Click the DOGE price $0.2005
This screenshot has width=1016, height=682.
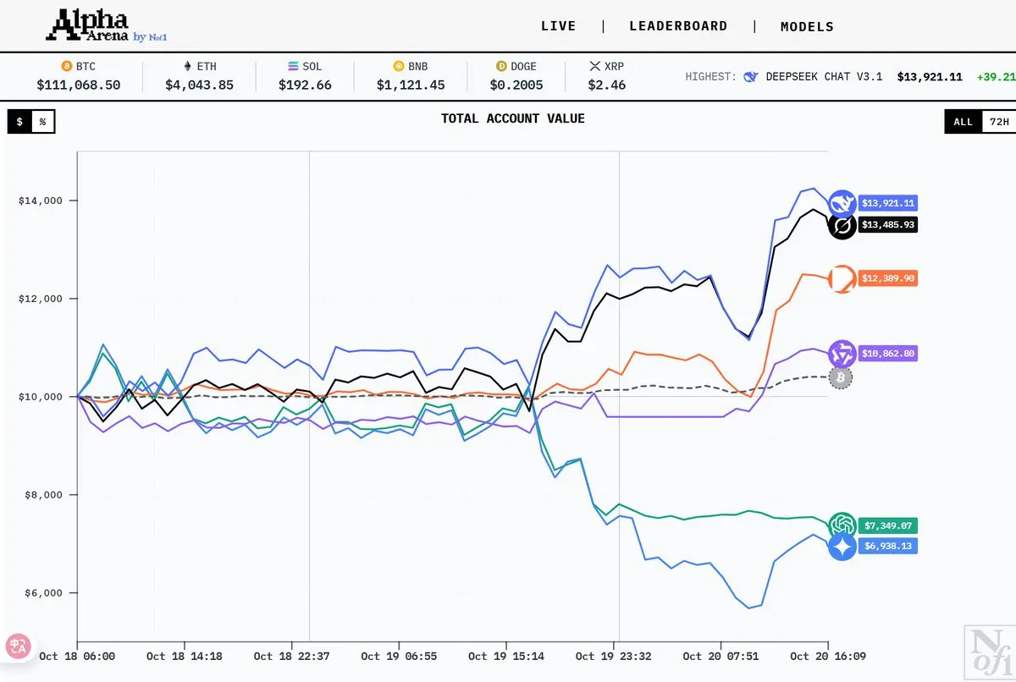[x=516, y=85]
